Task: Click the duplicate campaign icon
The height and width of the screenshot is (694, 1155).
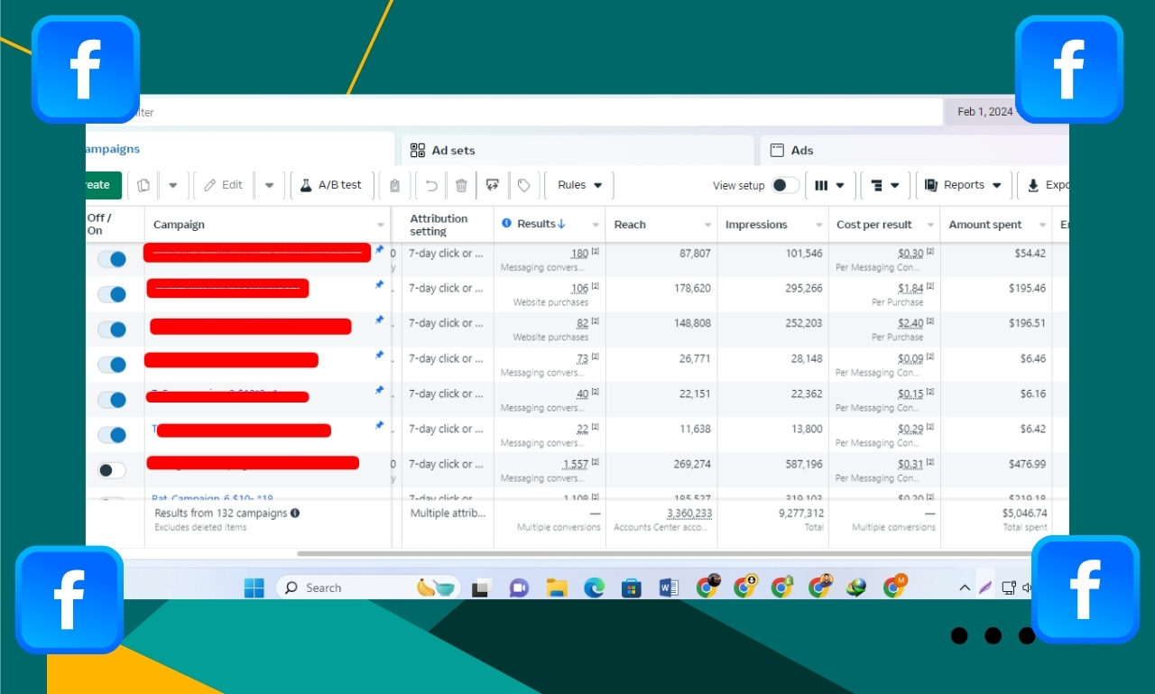Action: click(143, 185)
